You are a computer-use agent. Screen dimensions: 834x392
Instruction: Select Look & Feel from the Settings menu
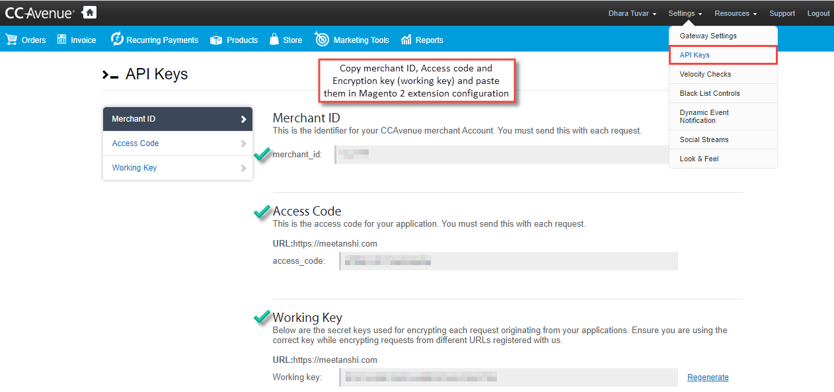[698, 159]
